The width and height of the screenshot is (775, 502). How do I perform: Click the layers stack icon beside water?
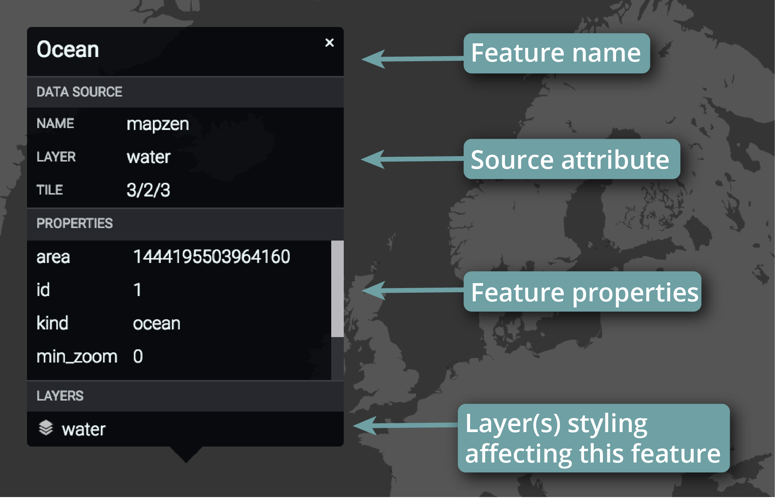[46, 428]
